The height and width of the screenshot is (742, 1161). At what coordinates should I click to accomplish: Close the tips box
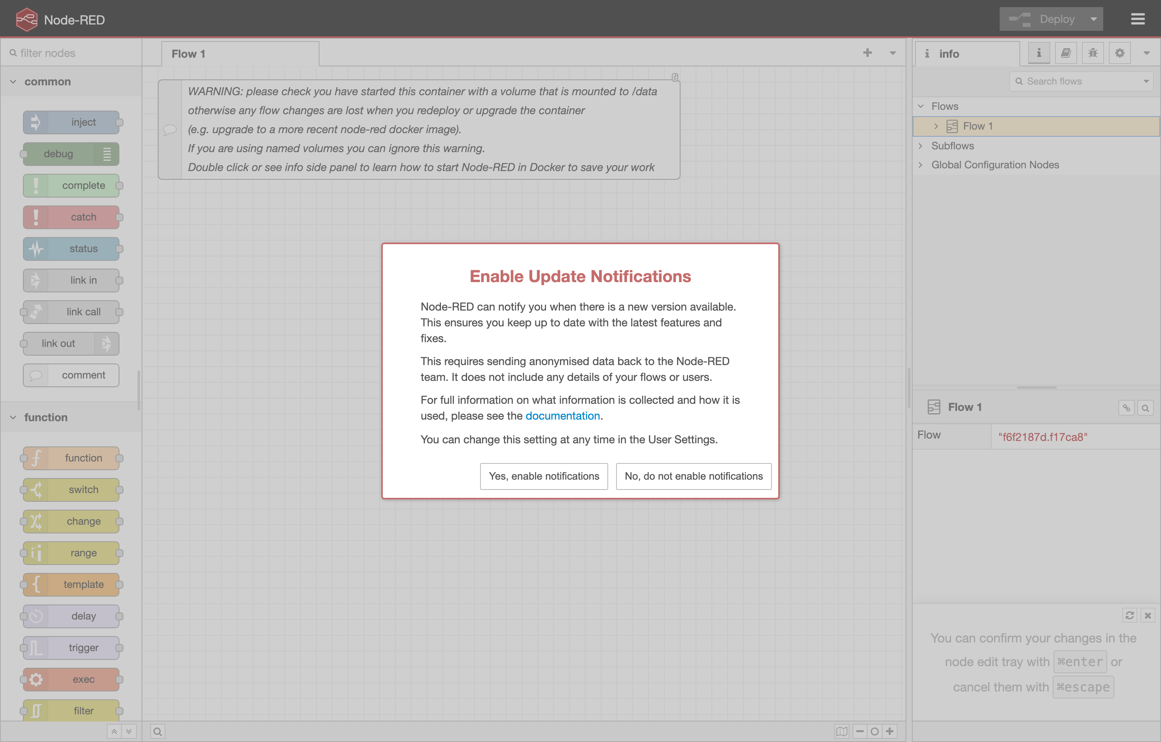click(1148, 615)
